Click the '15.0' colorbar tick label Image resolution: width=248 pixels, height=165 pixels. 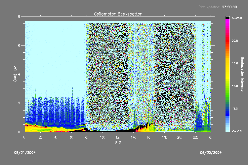[x=235, y=63]
